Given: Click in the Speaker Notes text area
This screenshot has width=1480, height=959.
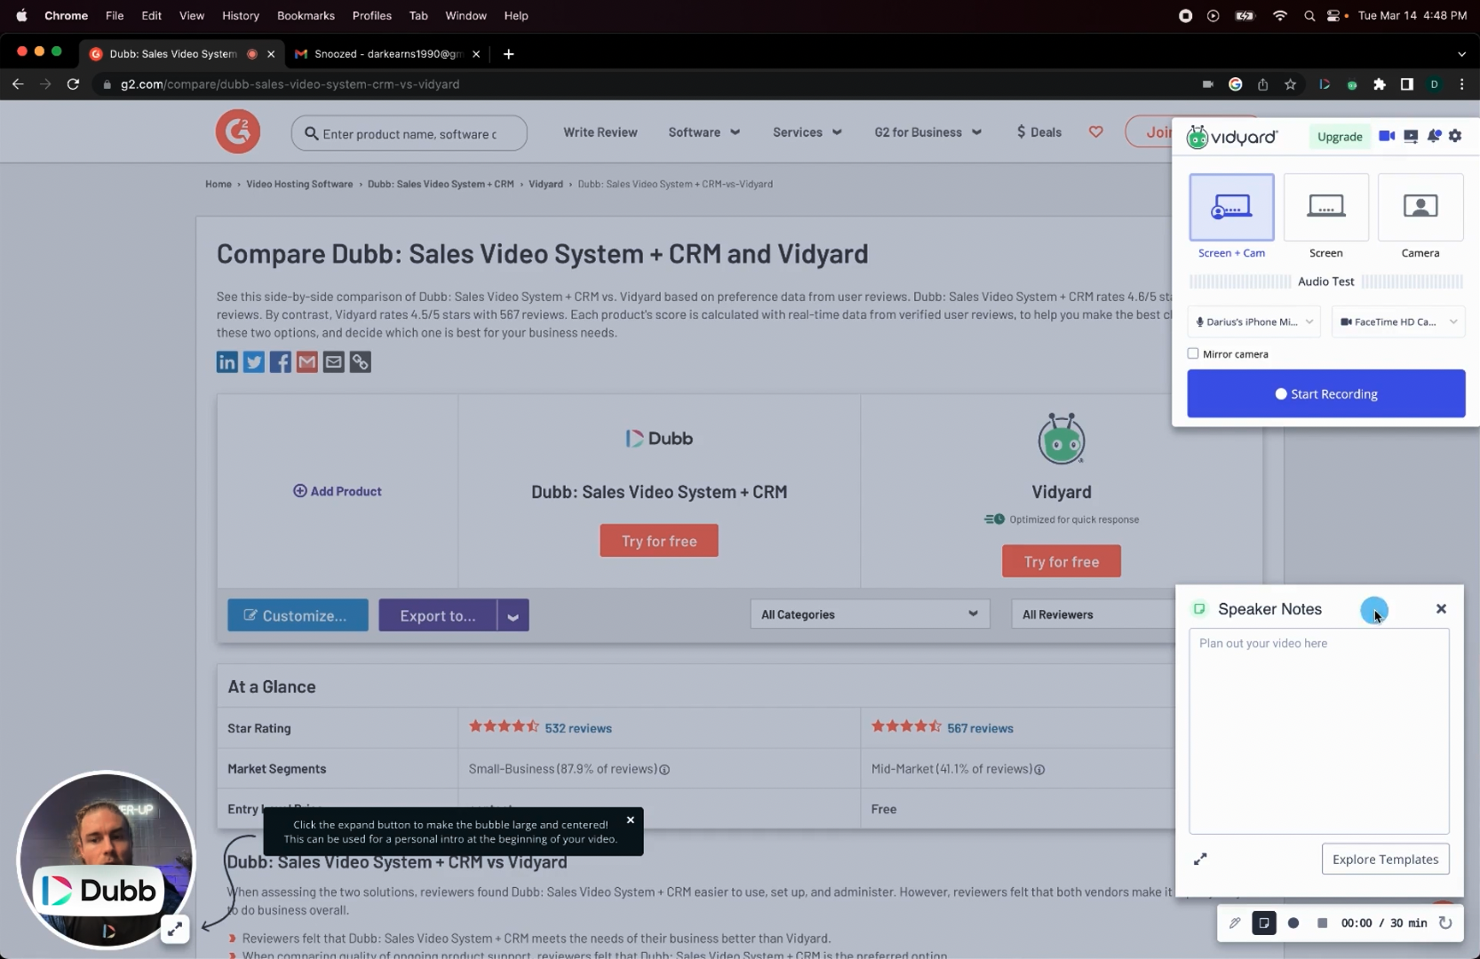Looking at the screenshot, I should pos(1319,731).
